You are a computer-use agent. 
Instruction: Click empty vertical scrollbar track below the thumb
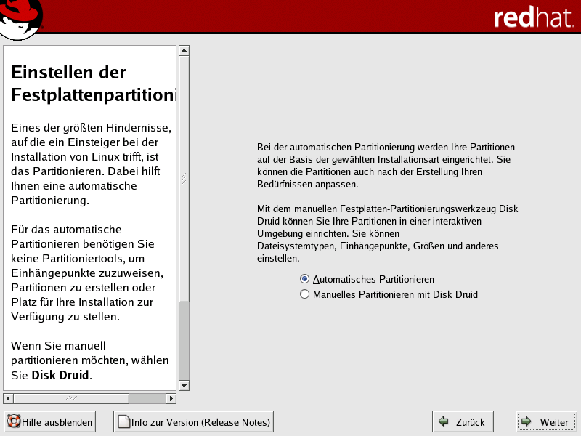coord(184,340)
